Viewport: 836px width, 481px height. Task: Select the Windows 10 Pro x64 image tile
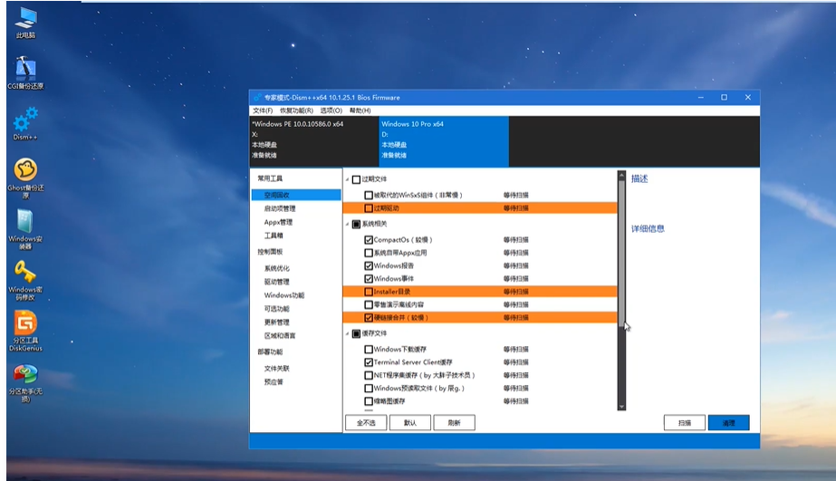tap(444, 141)
